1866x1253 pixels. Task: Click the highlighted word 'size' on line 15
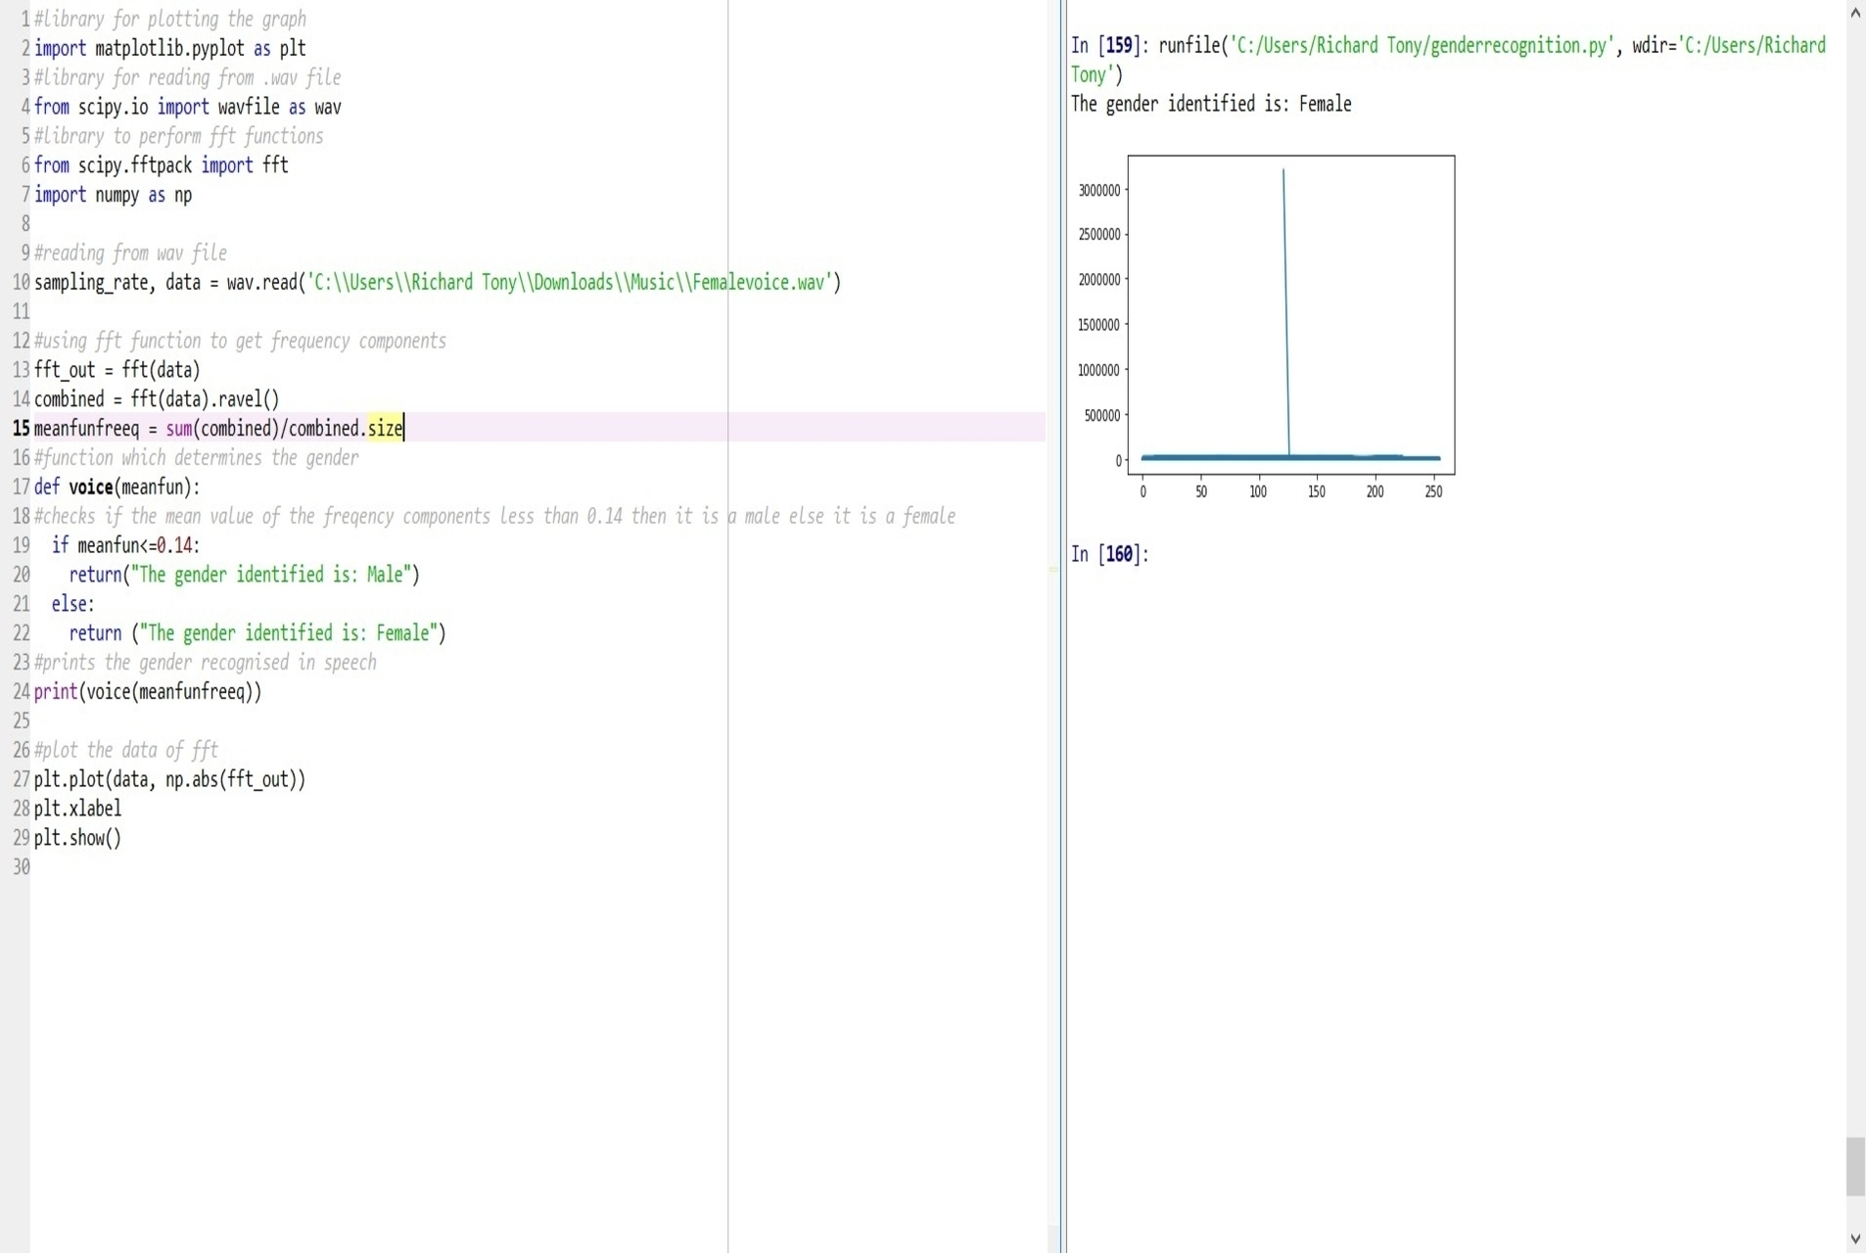point(385,428)
